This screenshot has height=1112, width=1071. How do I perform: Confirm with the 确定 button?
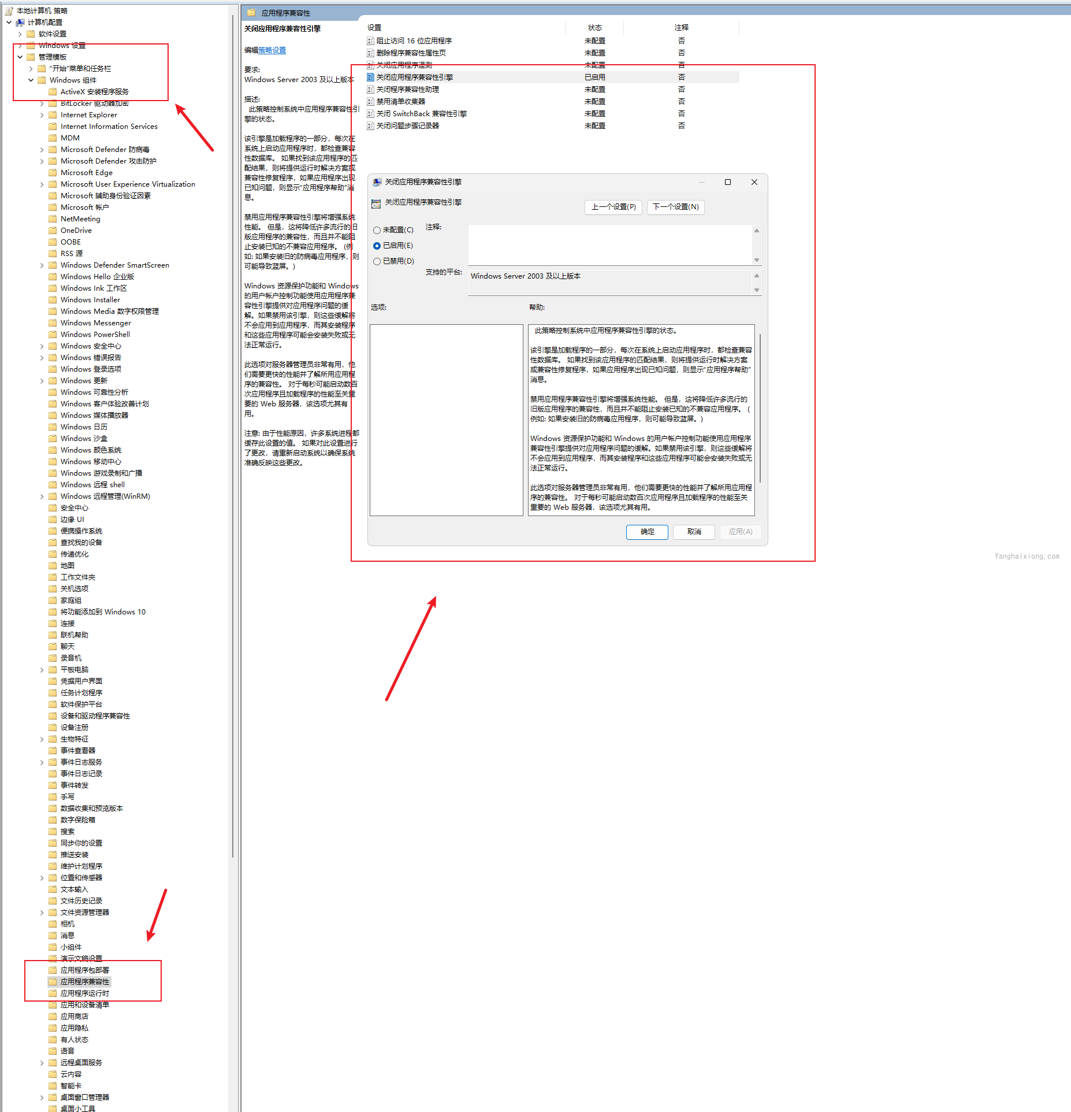coord(647,532)
